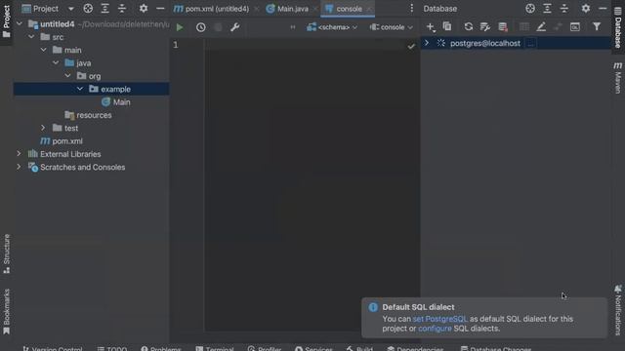Open Database panel gear settings
This screenshot has width=625, height=351.
click(x=586, y=9)
